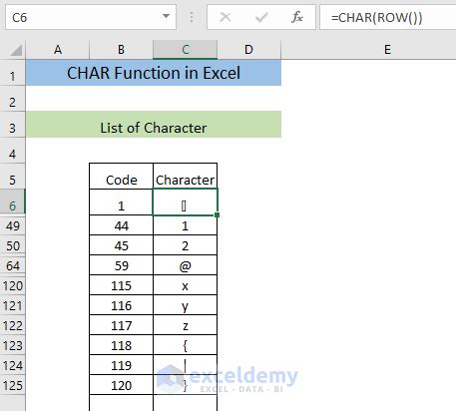
Task: Select row 49 header
Action: (13, 225)
